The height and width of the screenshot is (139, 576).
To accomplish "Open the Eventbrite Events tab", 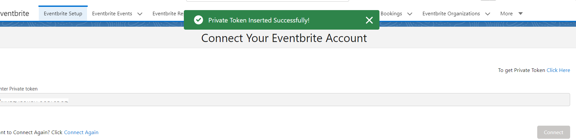I will 112,13.
